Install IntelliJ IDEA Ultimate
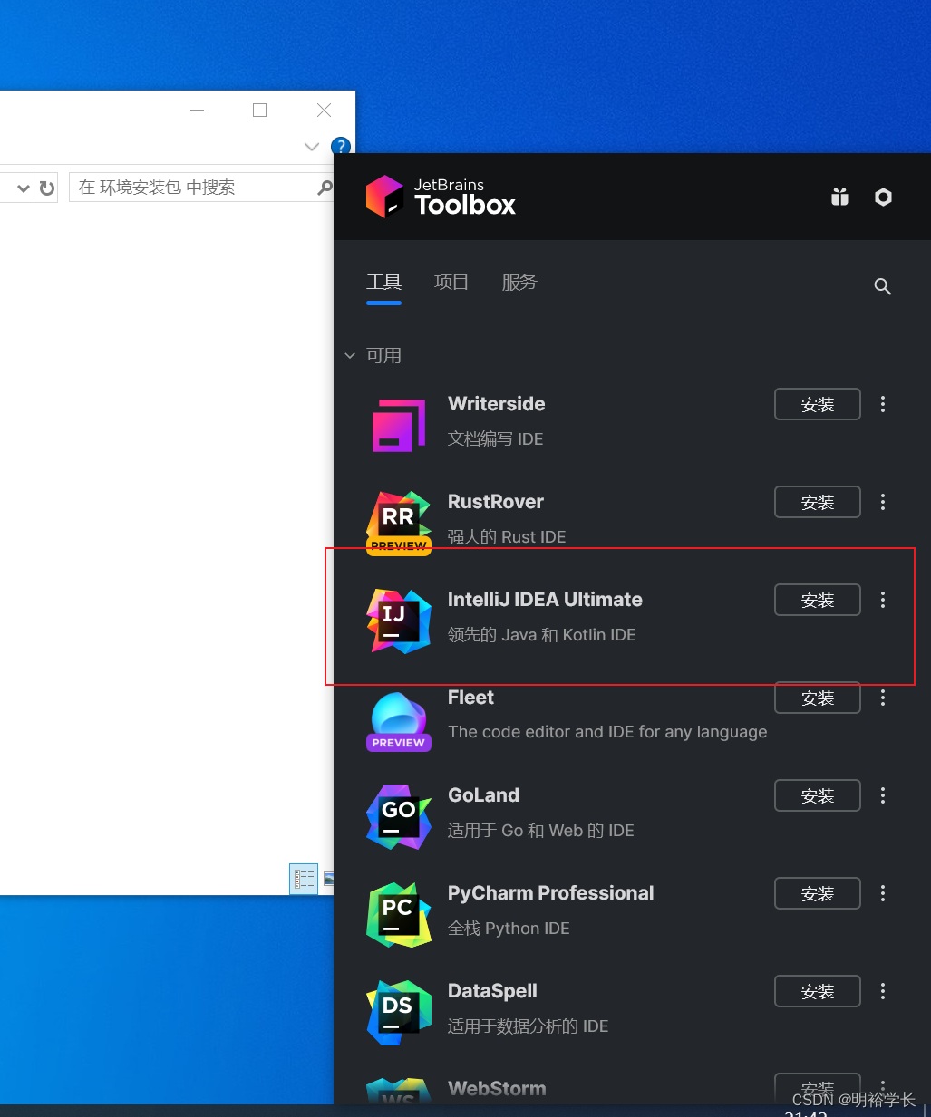 point(818,600)
